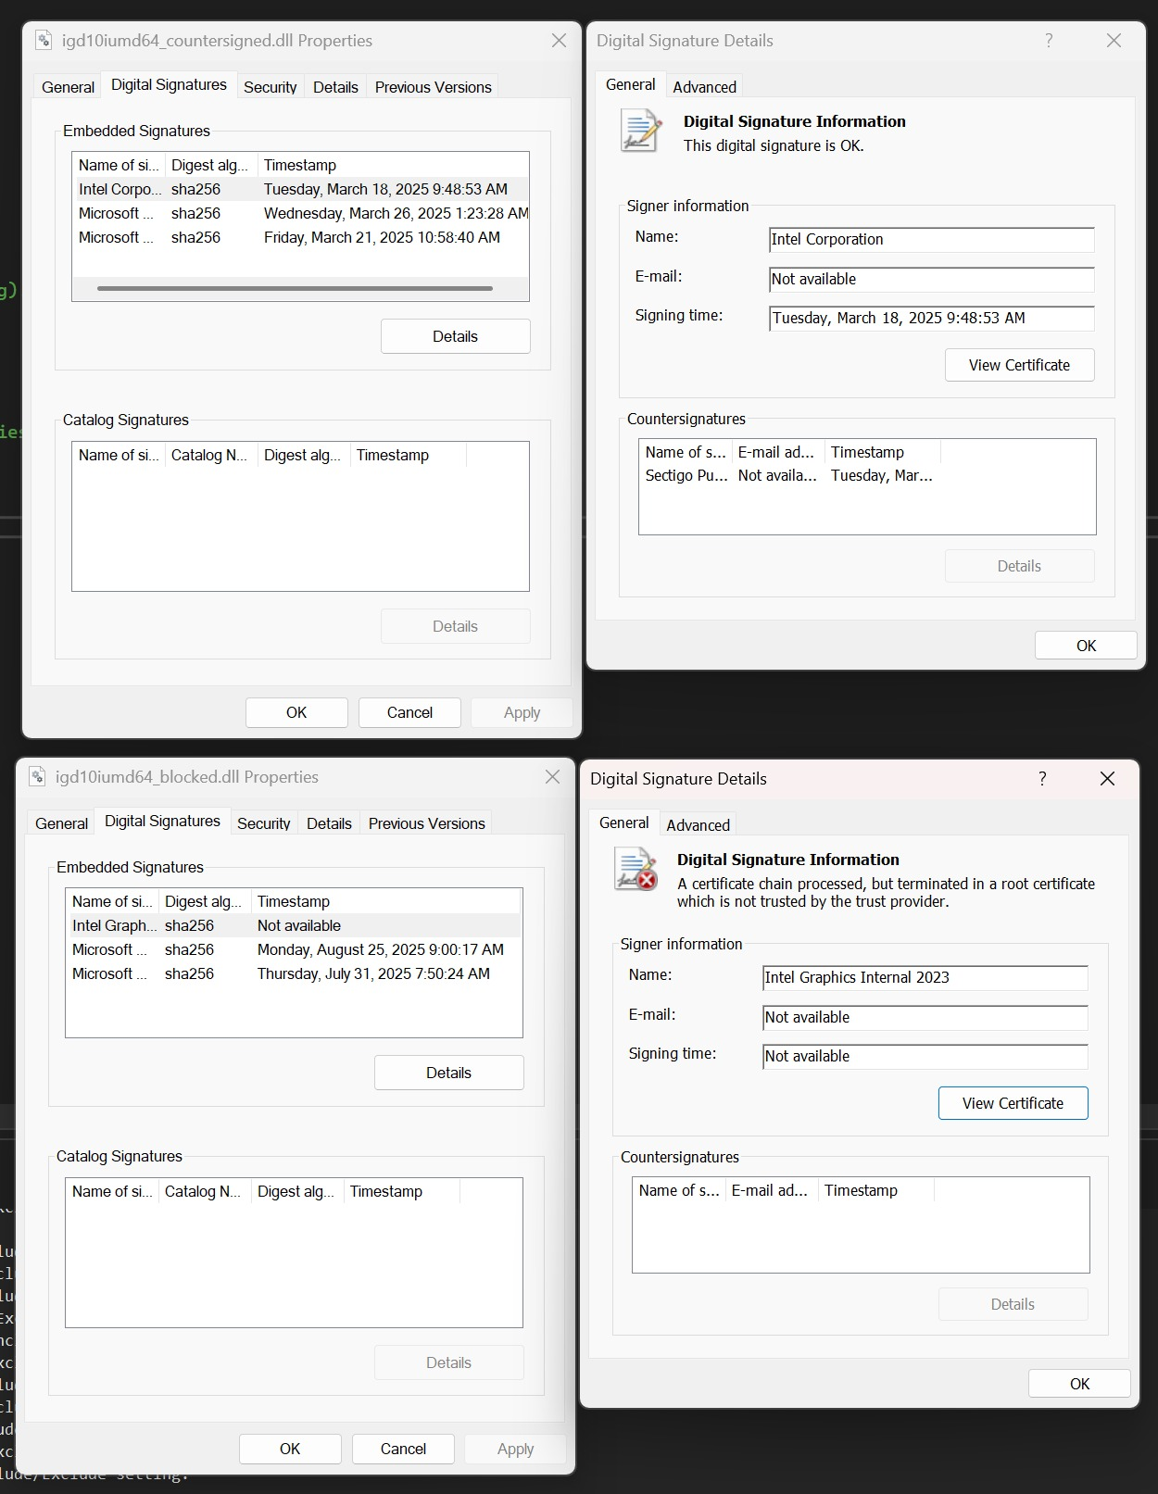
Task: Click Signing time field showing March 18, 2025
Action: pos(931,318)
